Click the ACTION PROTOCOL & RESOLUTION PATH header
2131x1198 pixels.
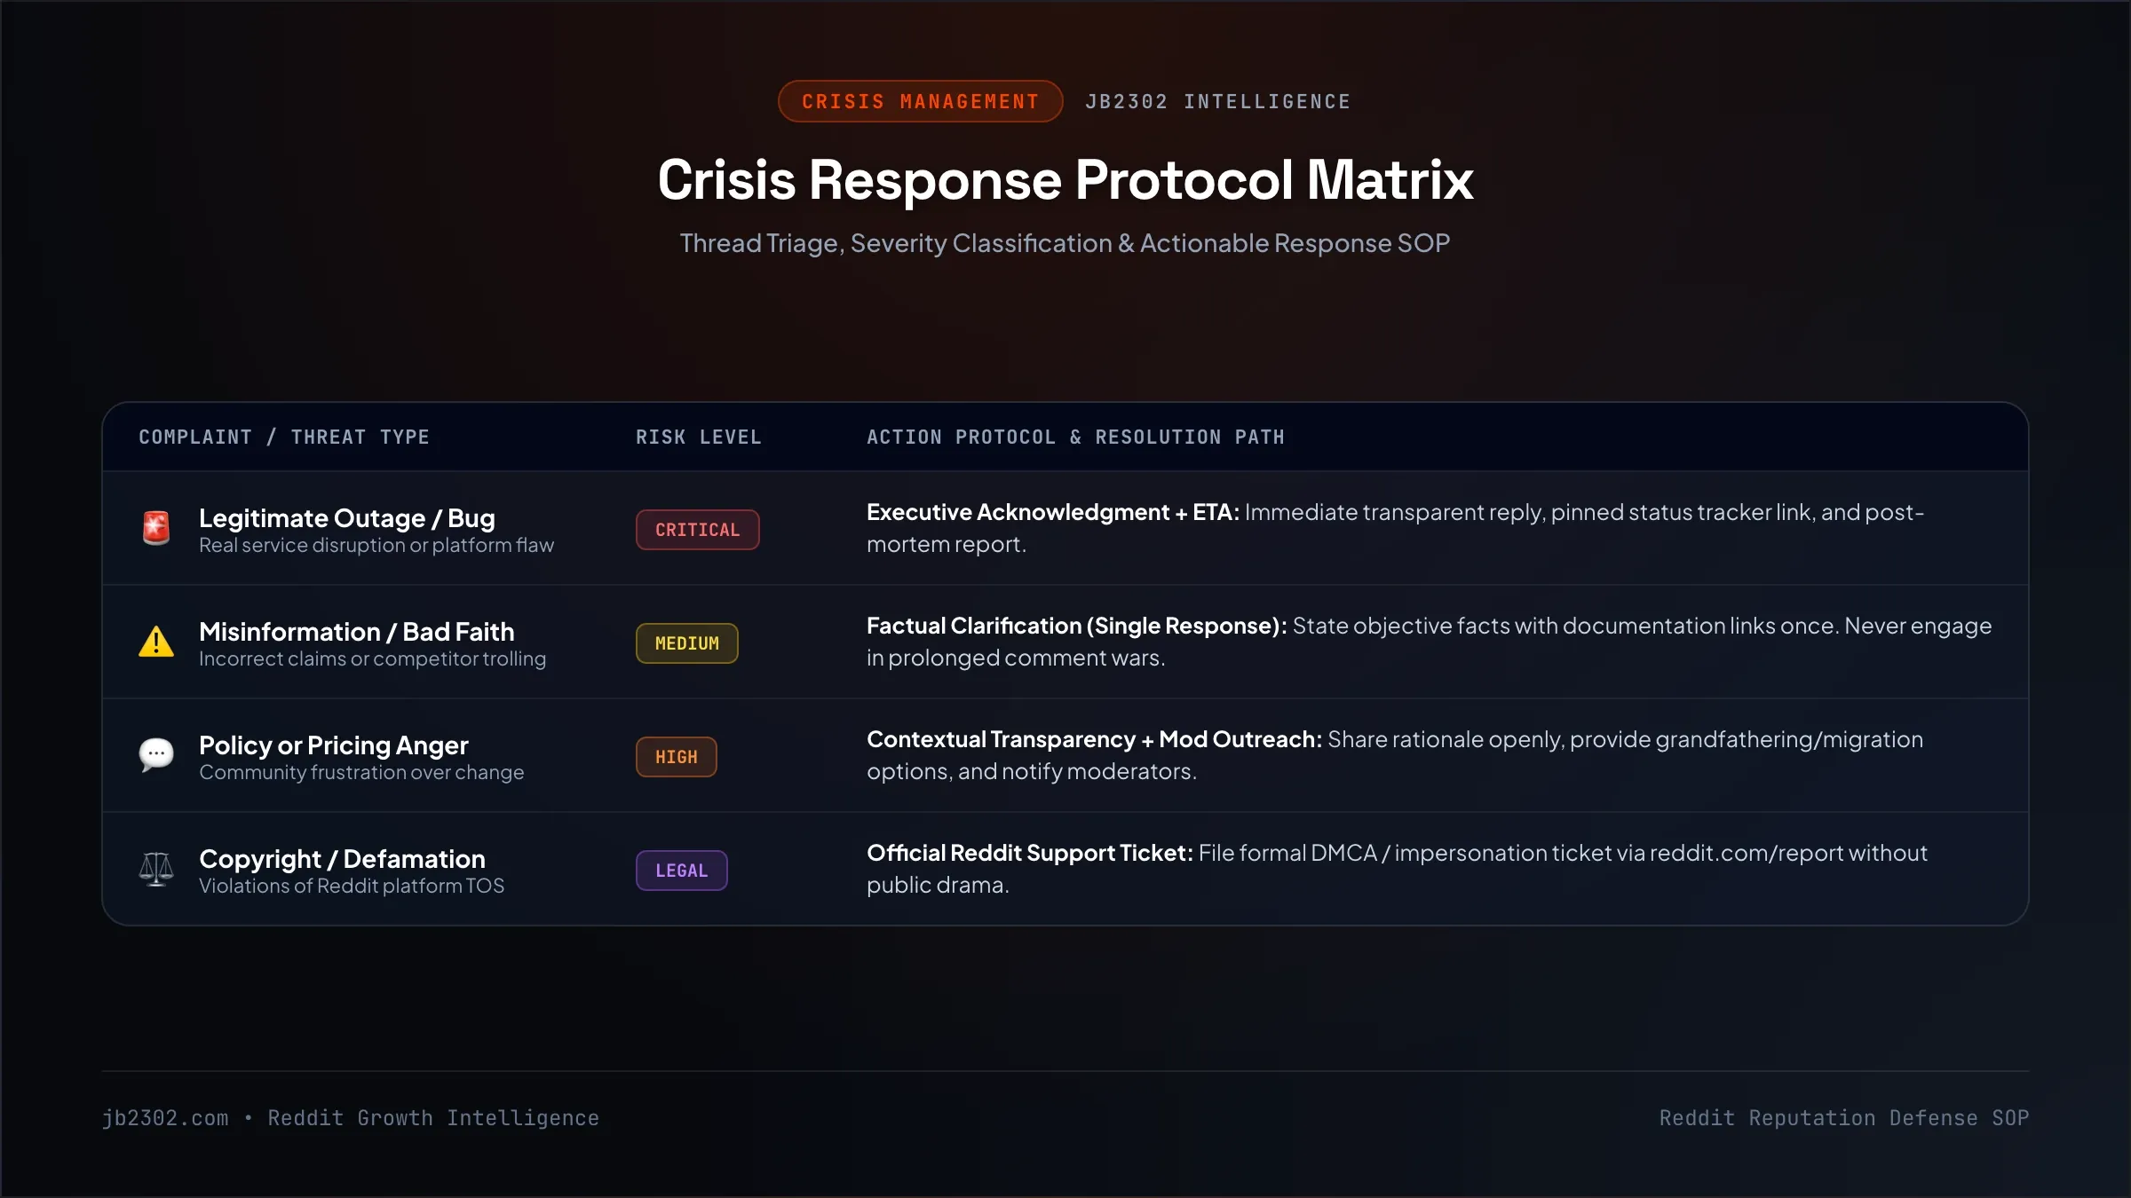(x=1075, y=437)
